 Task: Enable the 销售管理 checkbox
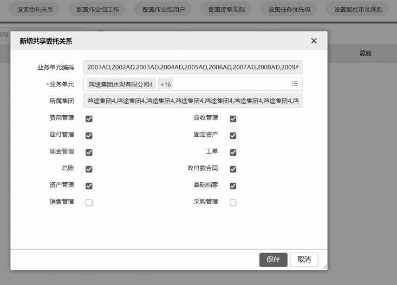[x=89, y=202]
